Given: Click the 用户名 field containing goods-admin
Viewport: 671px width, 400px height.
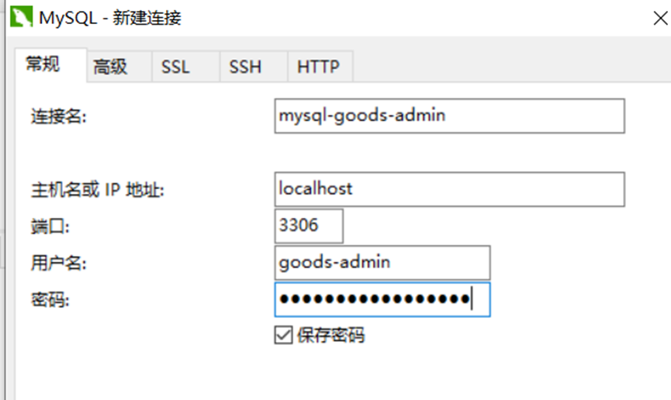Looking at the screenshot, I should tap(382, 263).
